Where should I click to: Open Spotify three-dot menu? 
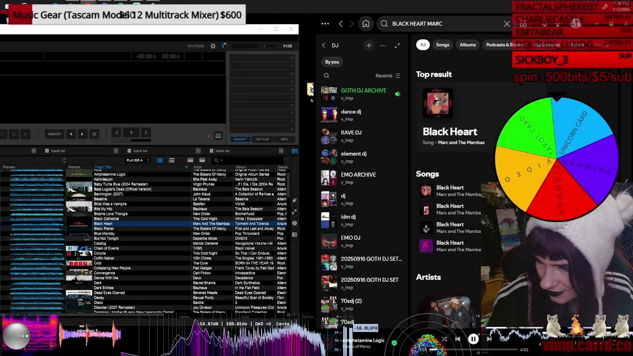[325, 24]
